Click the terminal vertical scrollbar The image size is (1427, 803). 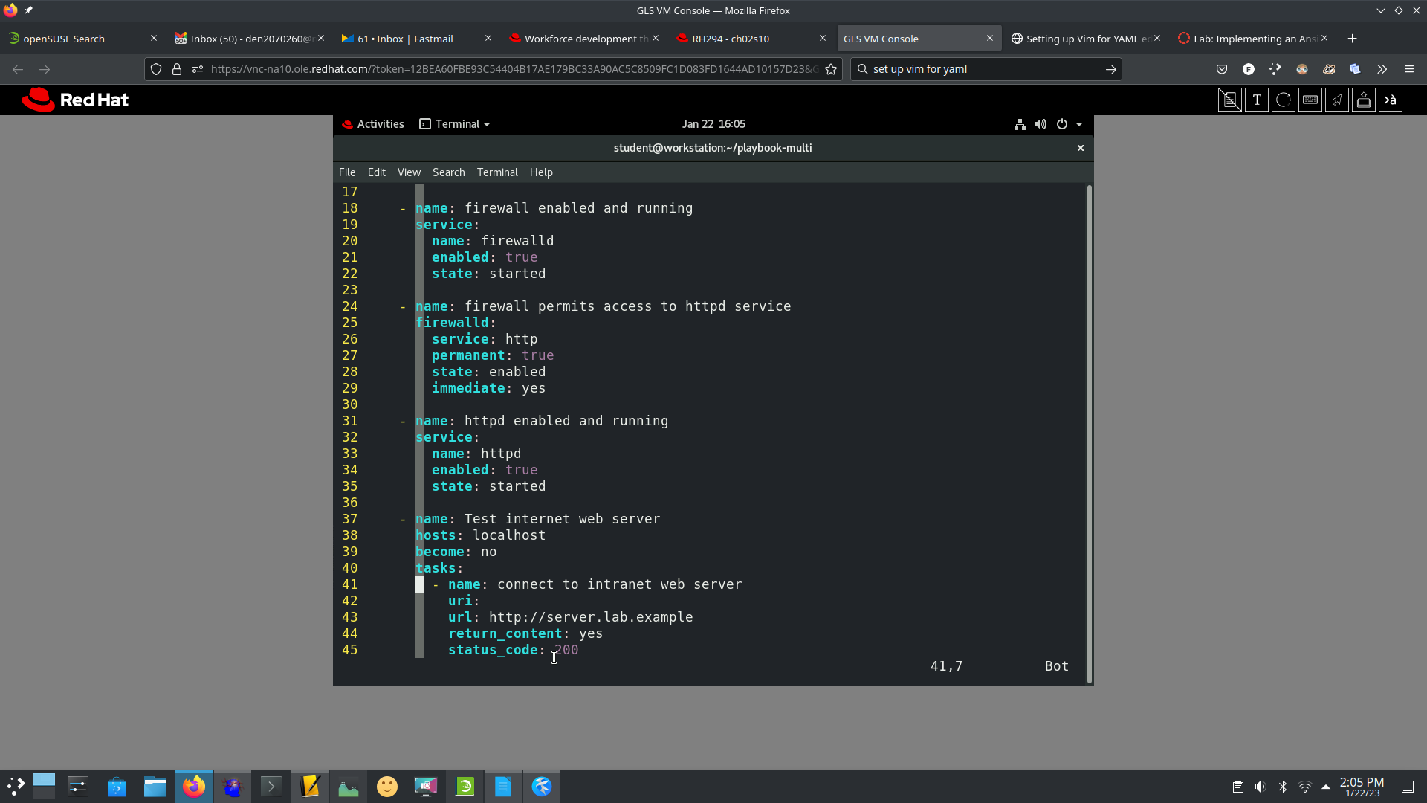[1089, 431]
